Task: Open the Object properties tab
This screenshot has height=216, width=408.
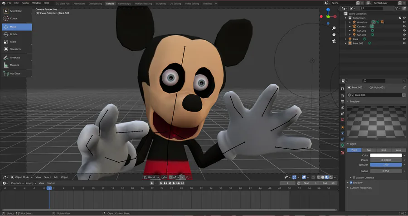Action: tap(342, 127)
